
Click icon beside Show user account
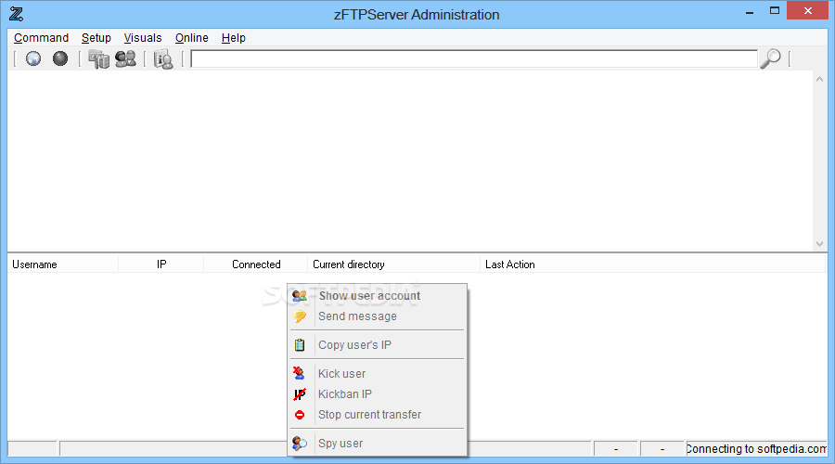(x=300, y=296)
